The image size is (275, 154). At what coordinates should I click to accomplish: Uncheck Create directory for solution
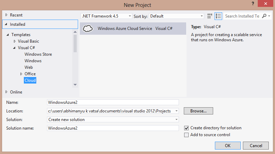[x=187, y=128]
